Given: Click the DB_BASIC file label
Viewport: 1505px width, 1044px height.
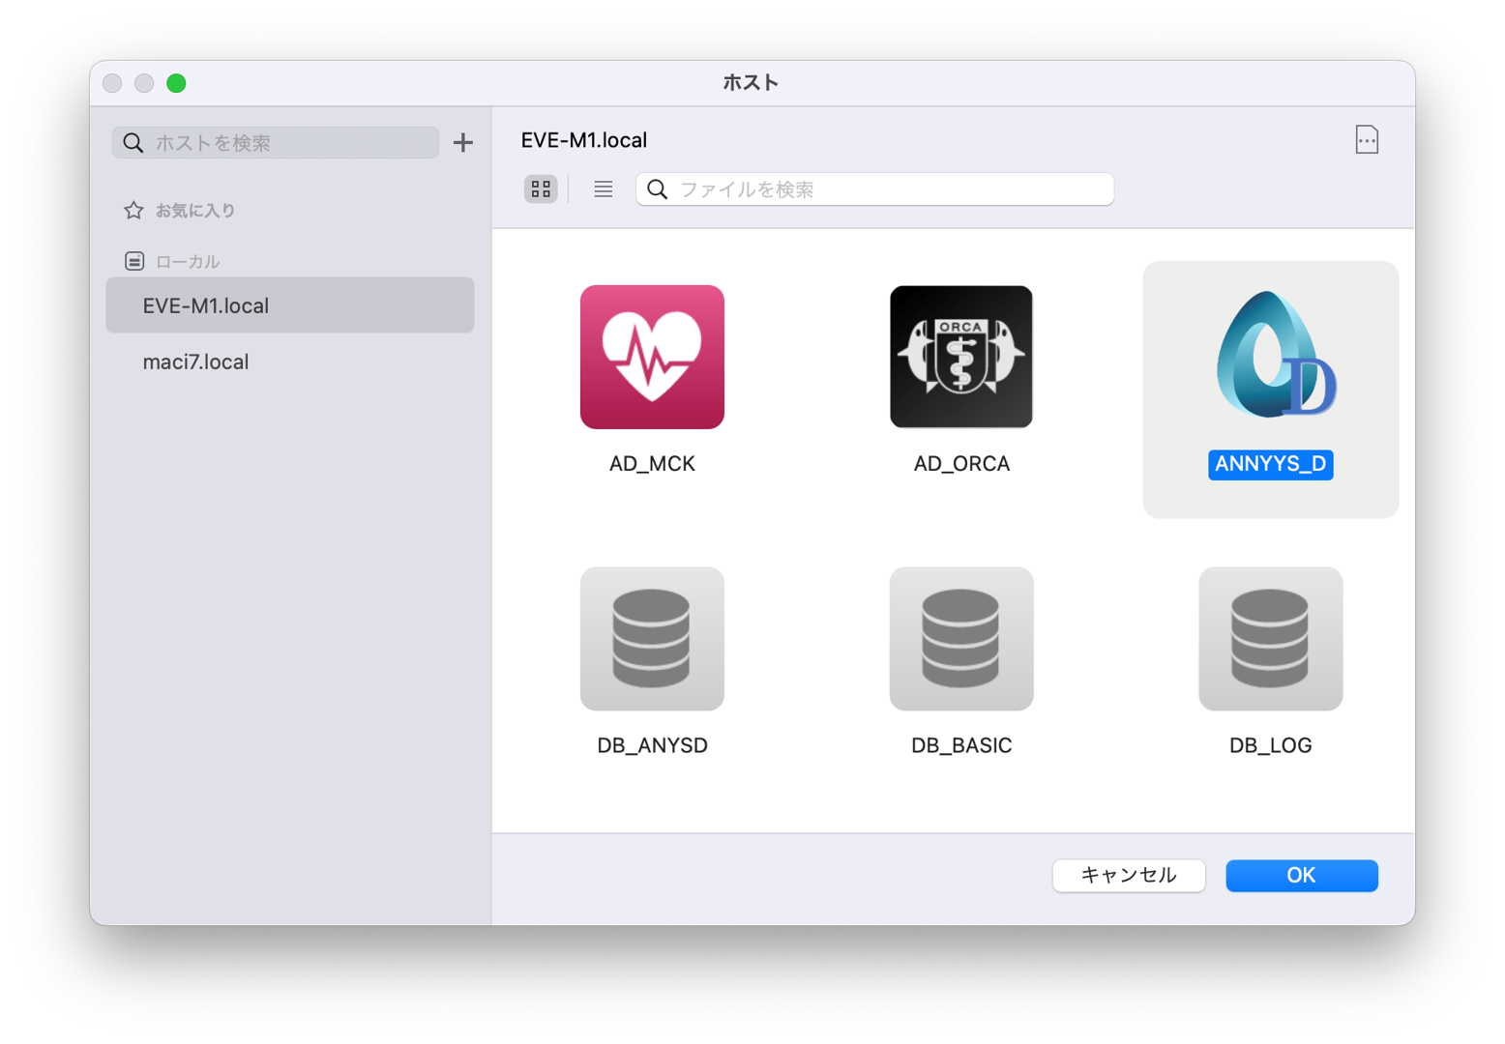Looking at the screenshot, I should coord(961,745).
